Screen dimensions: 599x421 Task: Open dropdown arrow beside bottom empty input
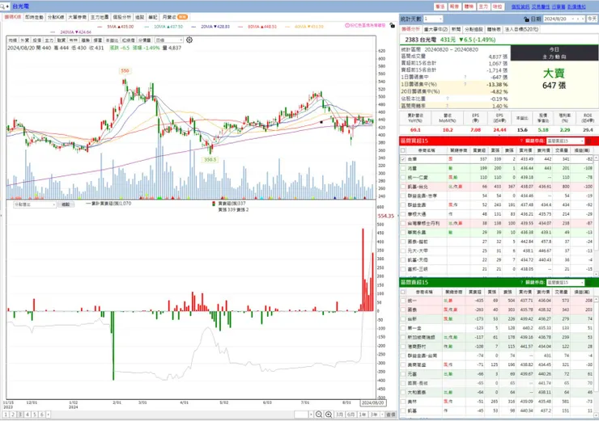[311, 415]
